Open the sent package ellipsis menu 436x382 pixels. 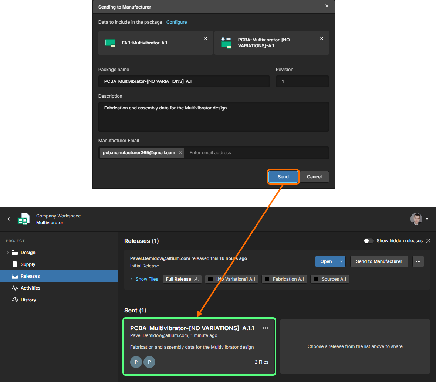pyautogui.click(x=266, y=328)
